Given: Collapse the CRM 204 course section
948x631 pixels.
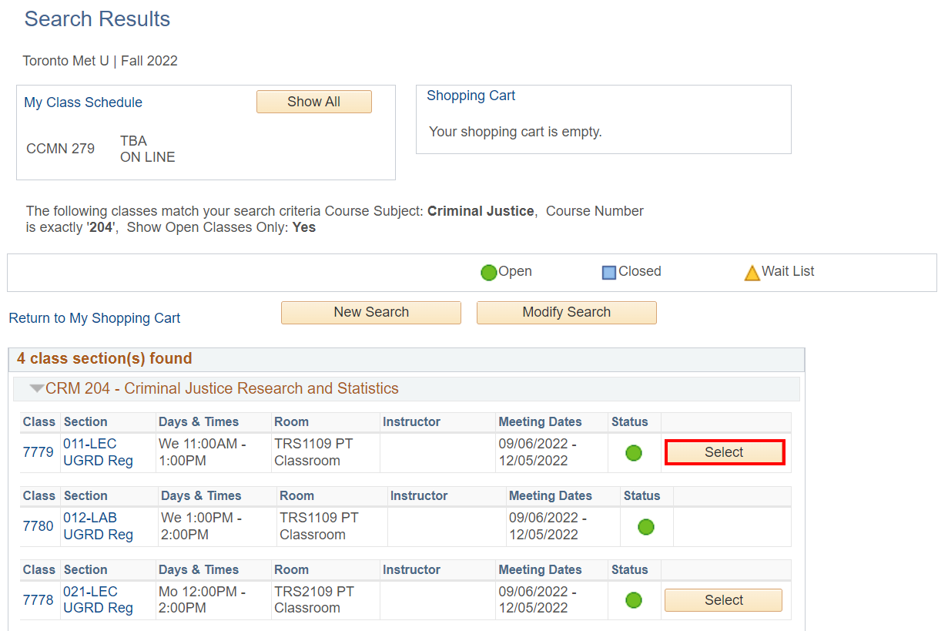Looking at the screenshot, I should 37,389.
